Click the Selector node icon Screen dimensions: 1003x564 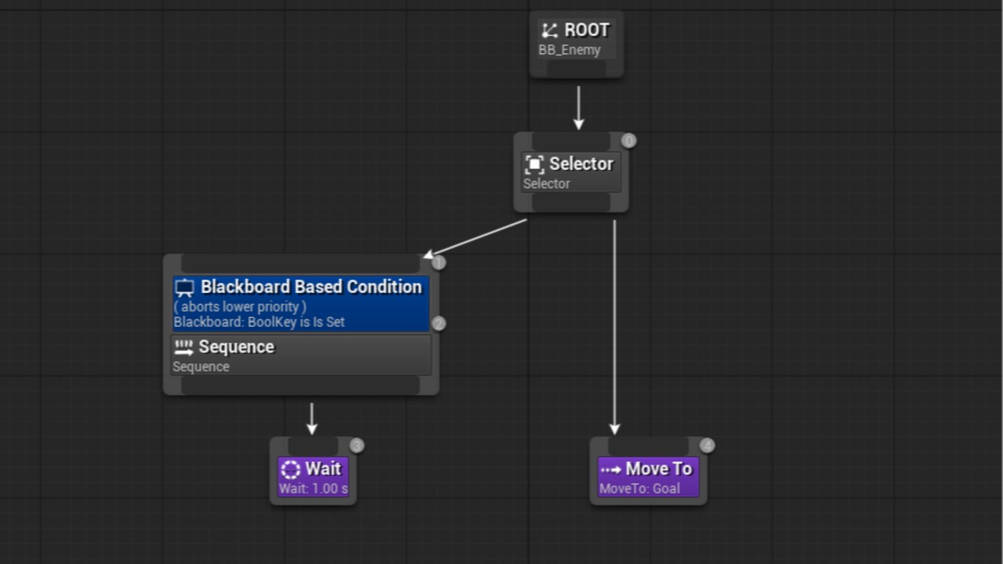point(534,164)
